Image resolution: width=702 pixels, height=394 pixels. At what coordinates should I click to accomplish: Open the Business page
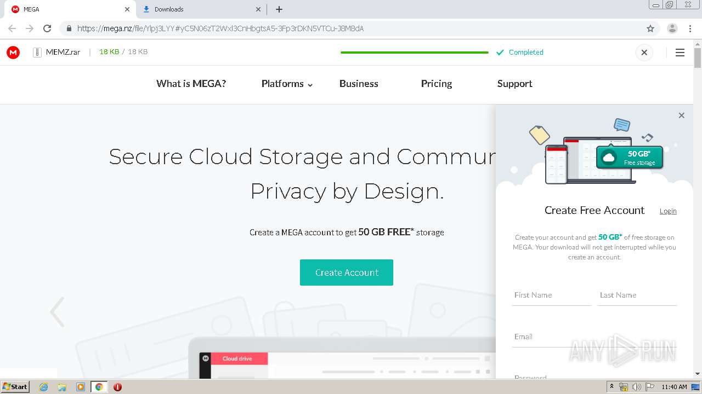click(359, 84)
